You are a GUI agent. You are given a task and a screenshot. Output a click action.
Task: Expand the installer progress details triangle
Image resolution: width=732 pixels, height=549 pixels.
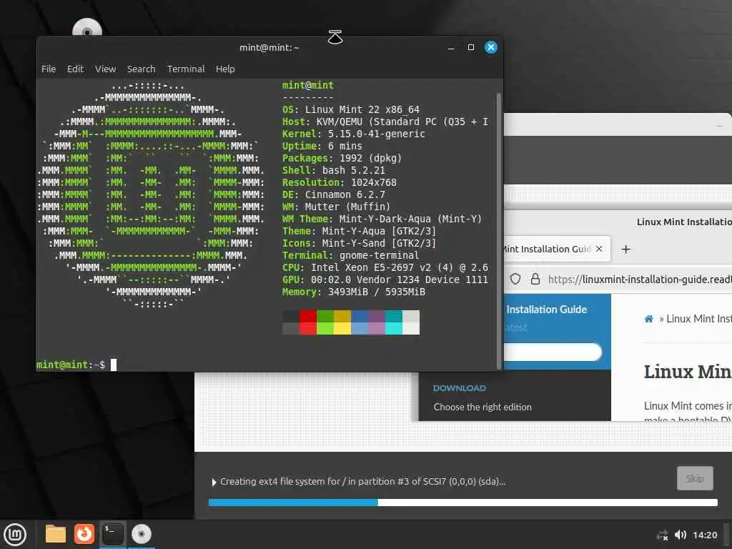coord(214,483)
